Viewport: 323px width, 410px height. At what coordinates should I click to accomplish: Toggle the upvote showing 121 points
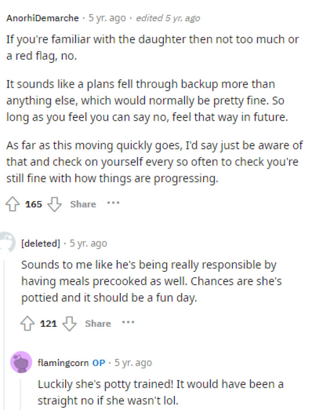(x=28, y=323)
